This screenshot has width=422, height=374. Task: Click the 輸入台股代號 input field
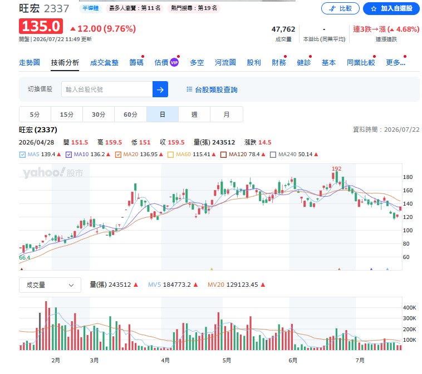tap(107, 89)
